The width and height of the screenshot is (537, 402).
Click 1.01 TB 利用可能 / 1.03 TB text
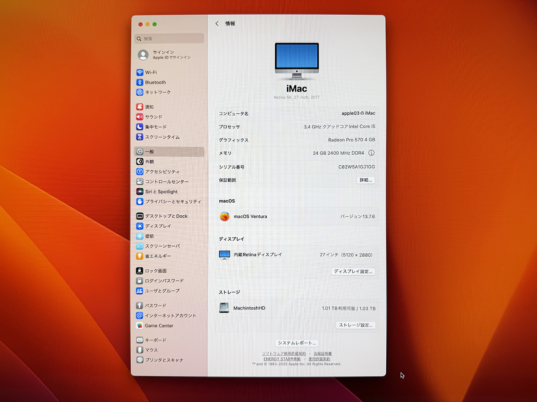click(x=349, y=309)
